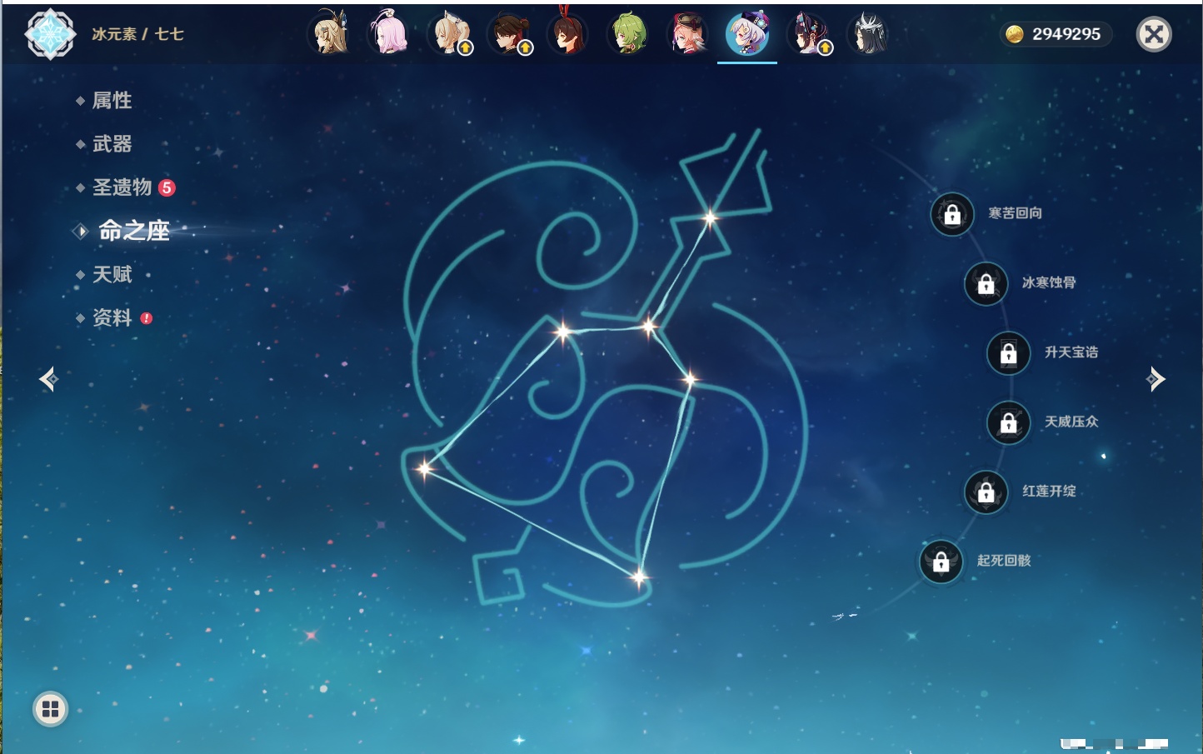Select the locked 升天宝诰 constellation node
The image size is (1203, 754).
[1008, 353]
